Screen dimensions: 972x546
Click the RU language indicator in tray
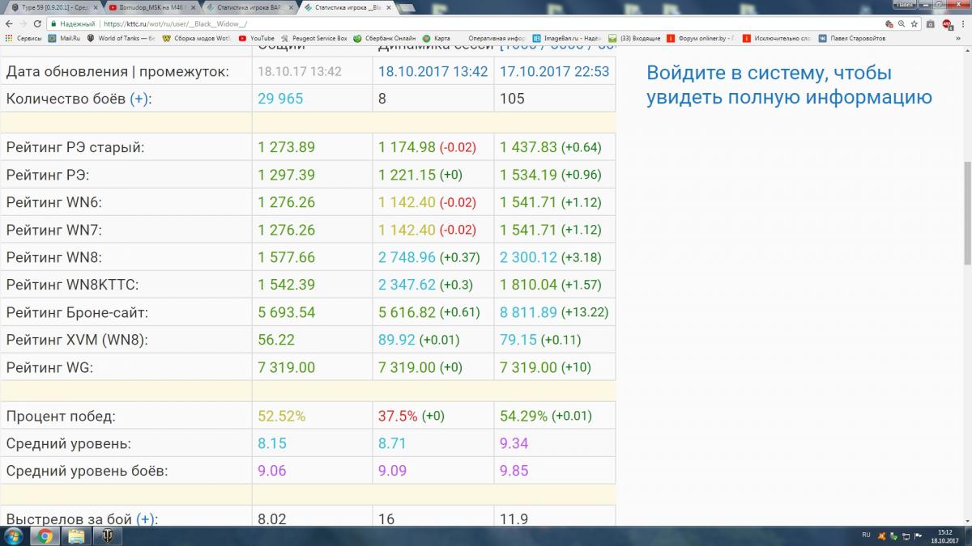[866, 535]
